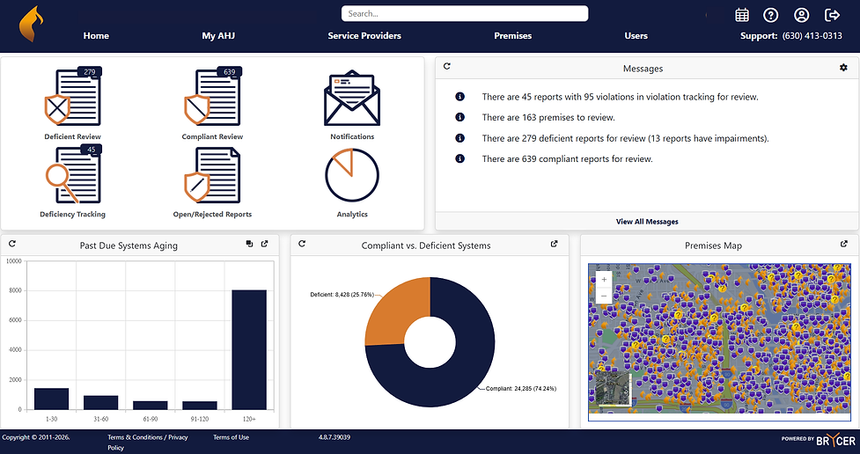Open Past Due Systems Aging in new window
The image size is (860, 454).
(x=264, y=244)
